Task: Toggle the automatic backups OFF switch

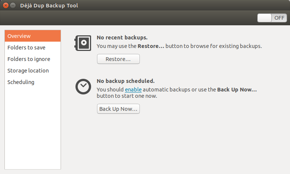Action: [x=272, y=18]
